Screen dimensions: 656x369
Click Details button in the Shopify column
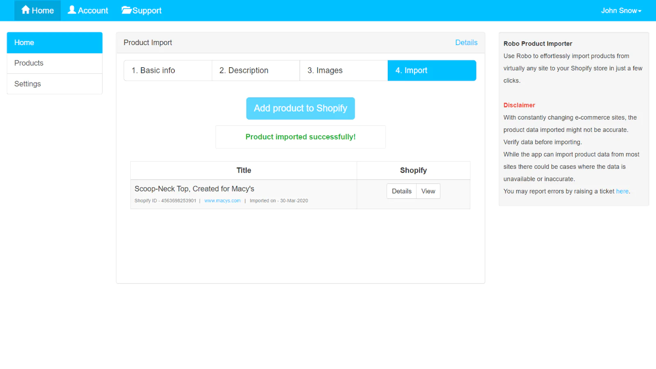401,191
